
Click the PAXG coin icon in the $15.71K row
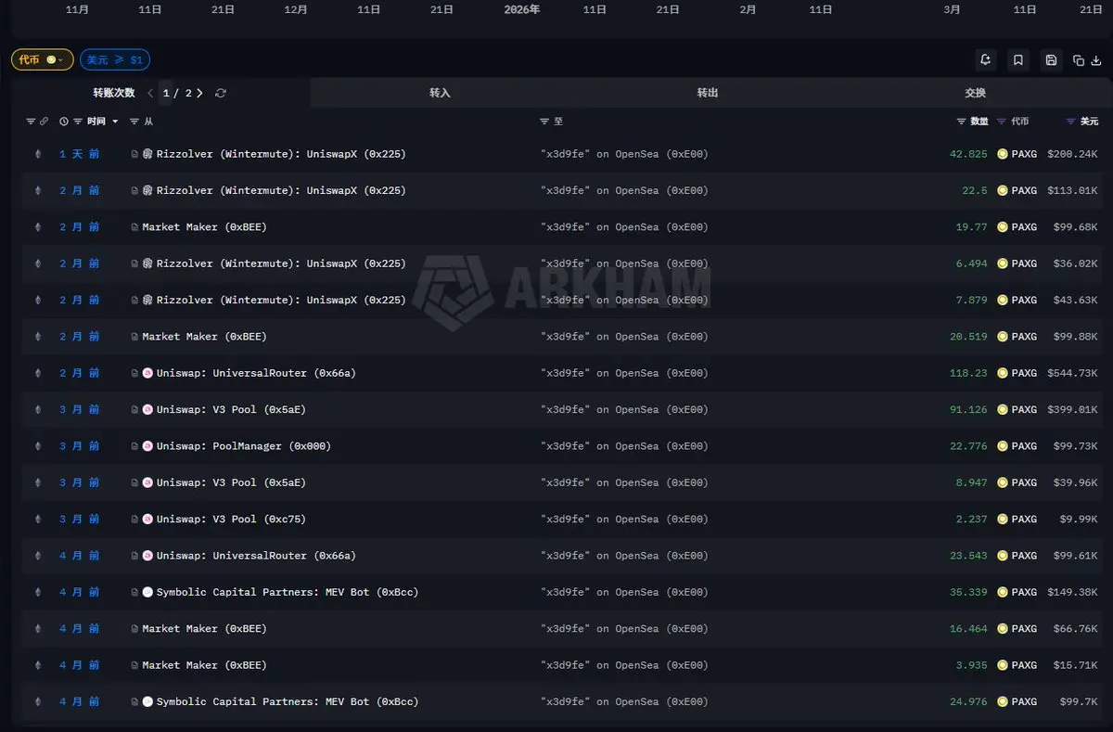[1003, 665]
